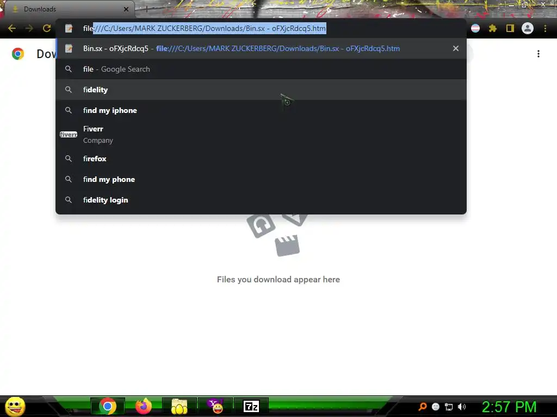Open Chrome's three-dot main menu
This screenshot has width=557, height=417.
click(x=545, y=28)
